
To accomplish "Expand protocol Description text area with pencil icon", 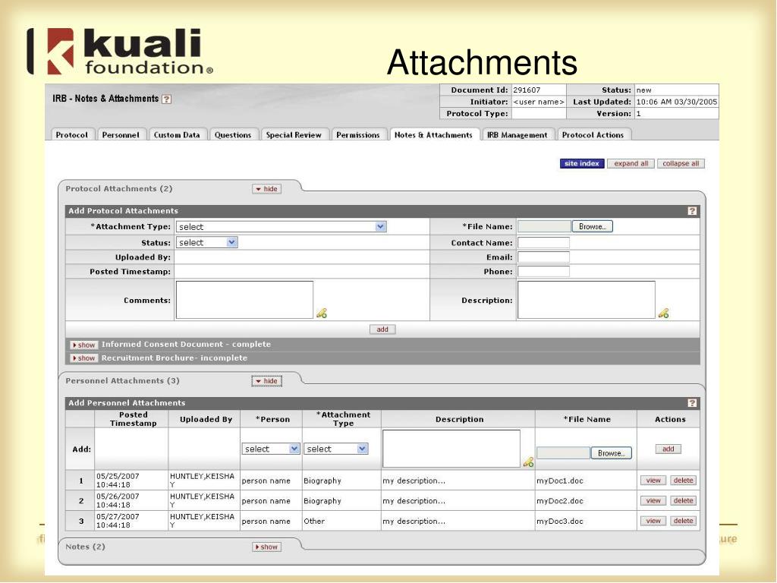I will point(663,314).
